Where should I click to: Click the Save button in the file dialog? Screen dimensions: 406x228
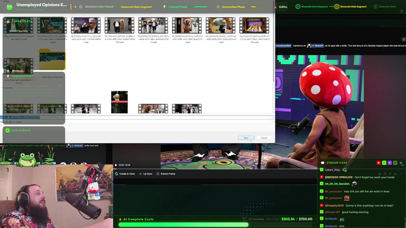pos(246,138)
